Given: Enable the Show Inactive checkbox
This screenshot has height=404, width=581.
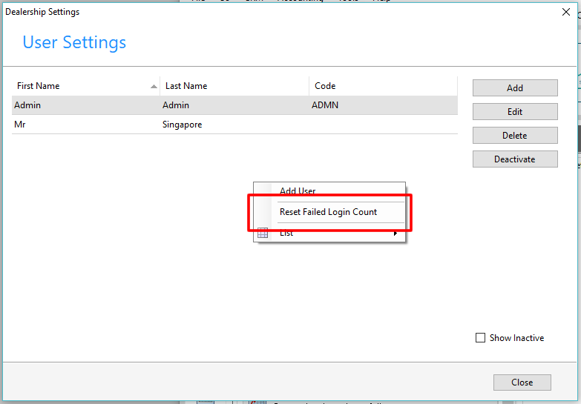Looking at the screenshot, I should [x=480, y=338].
